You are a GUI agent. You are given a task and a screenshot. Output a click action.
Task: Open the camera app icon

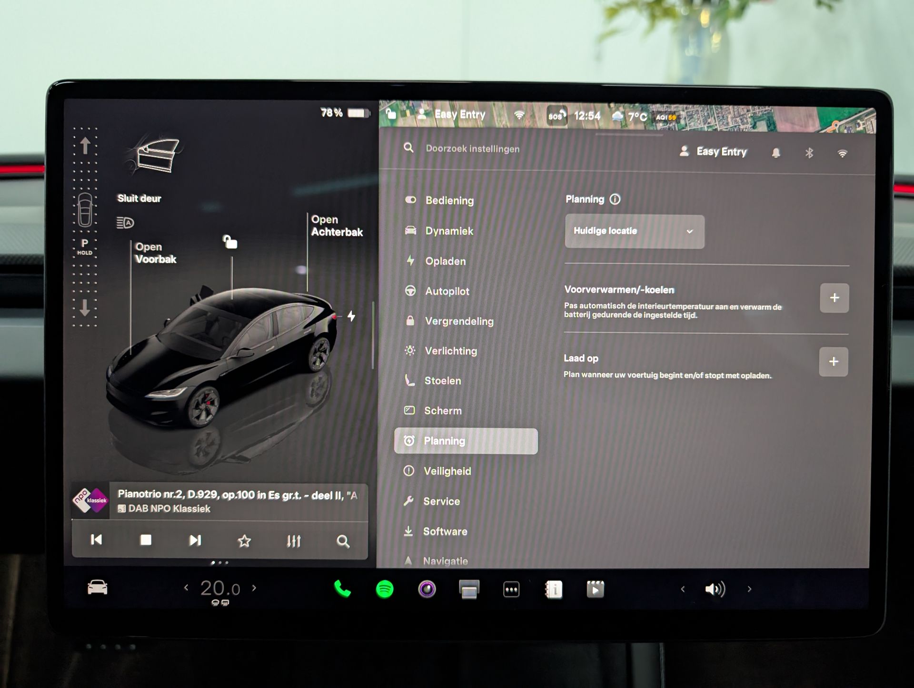427,589
